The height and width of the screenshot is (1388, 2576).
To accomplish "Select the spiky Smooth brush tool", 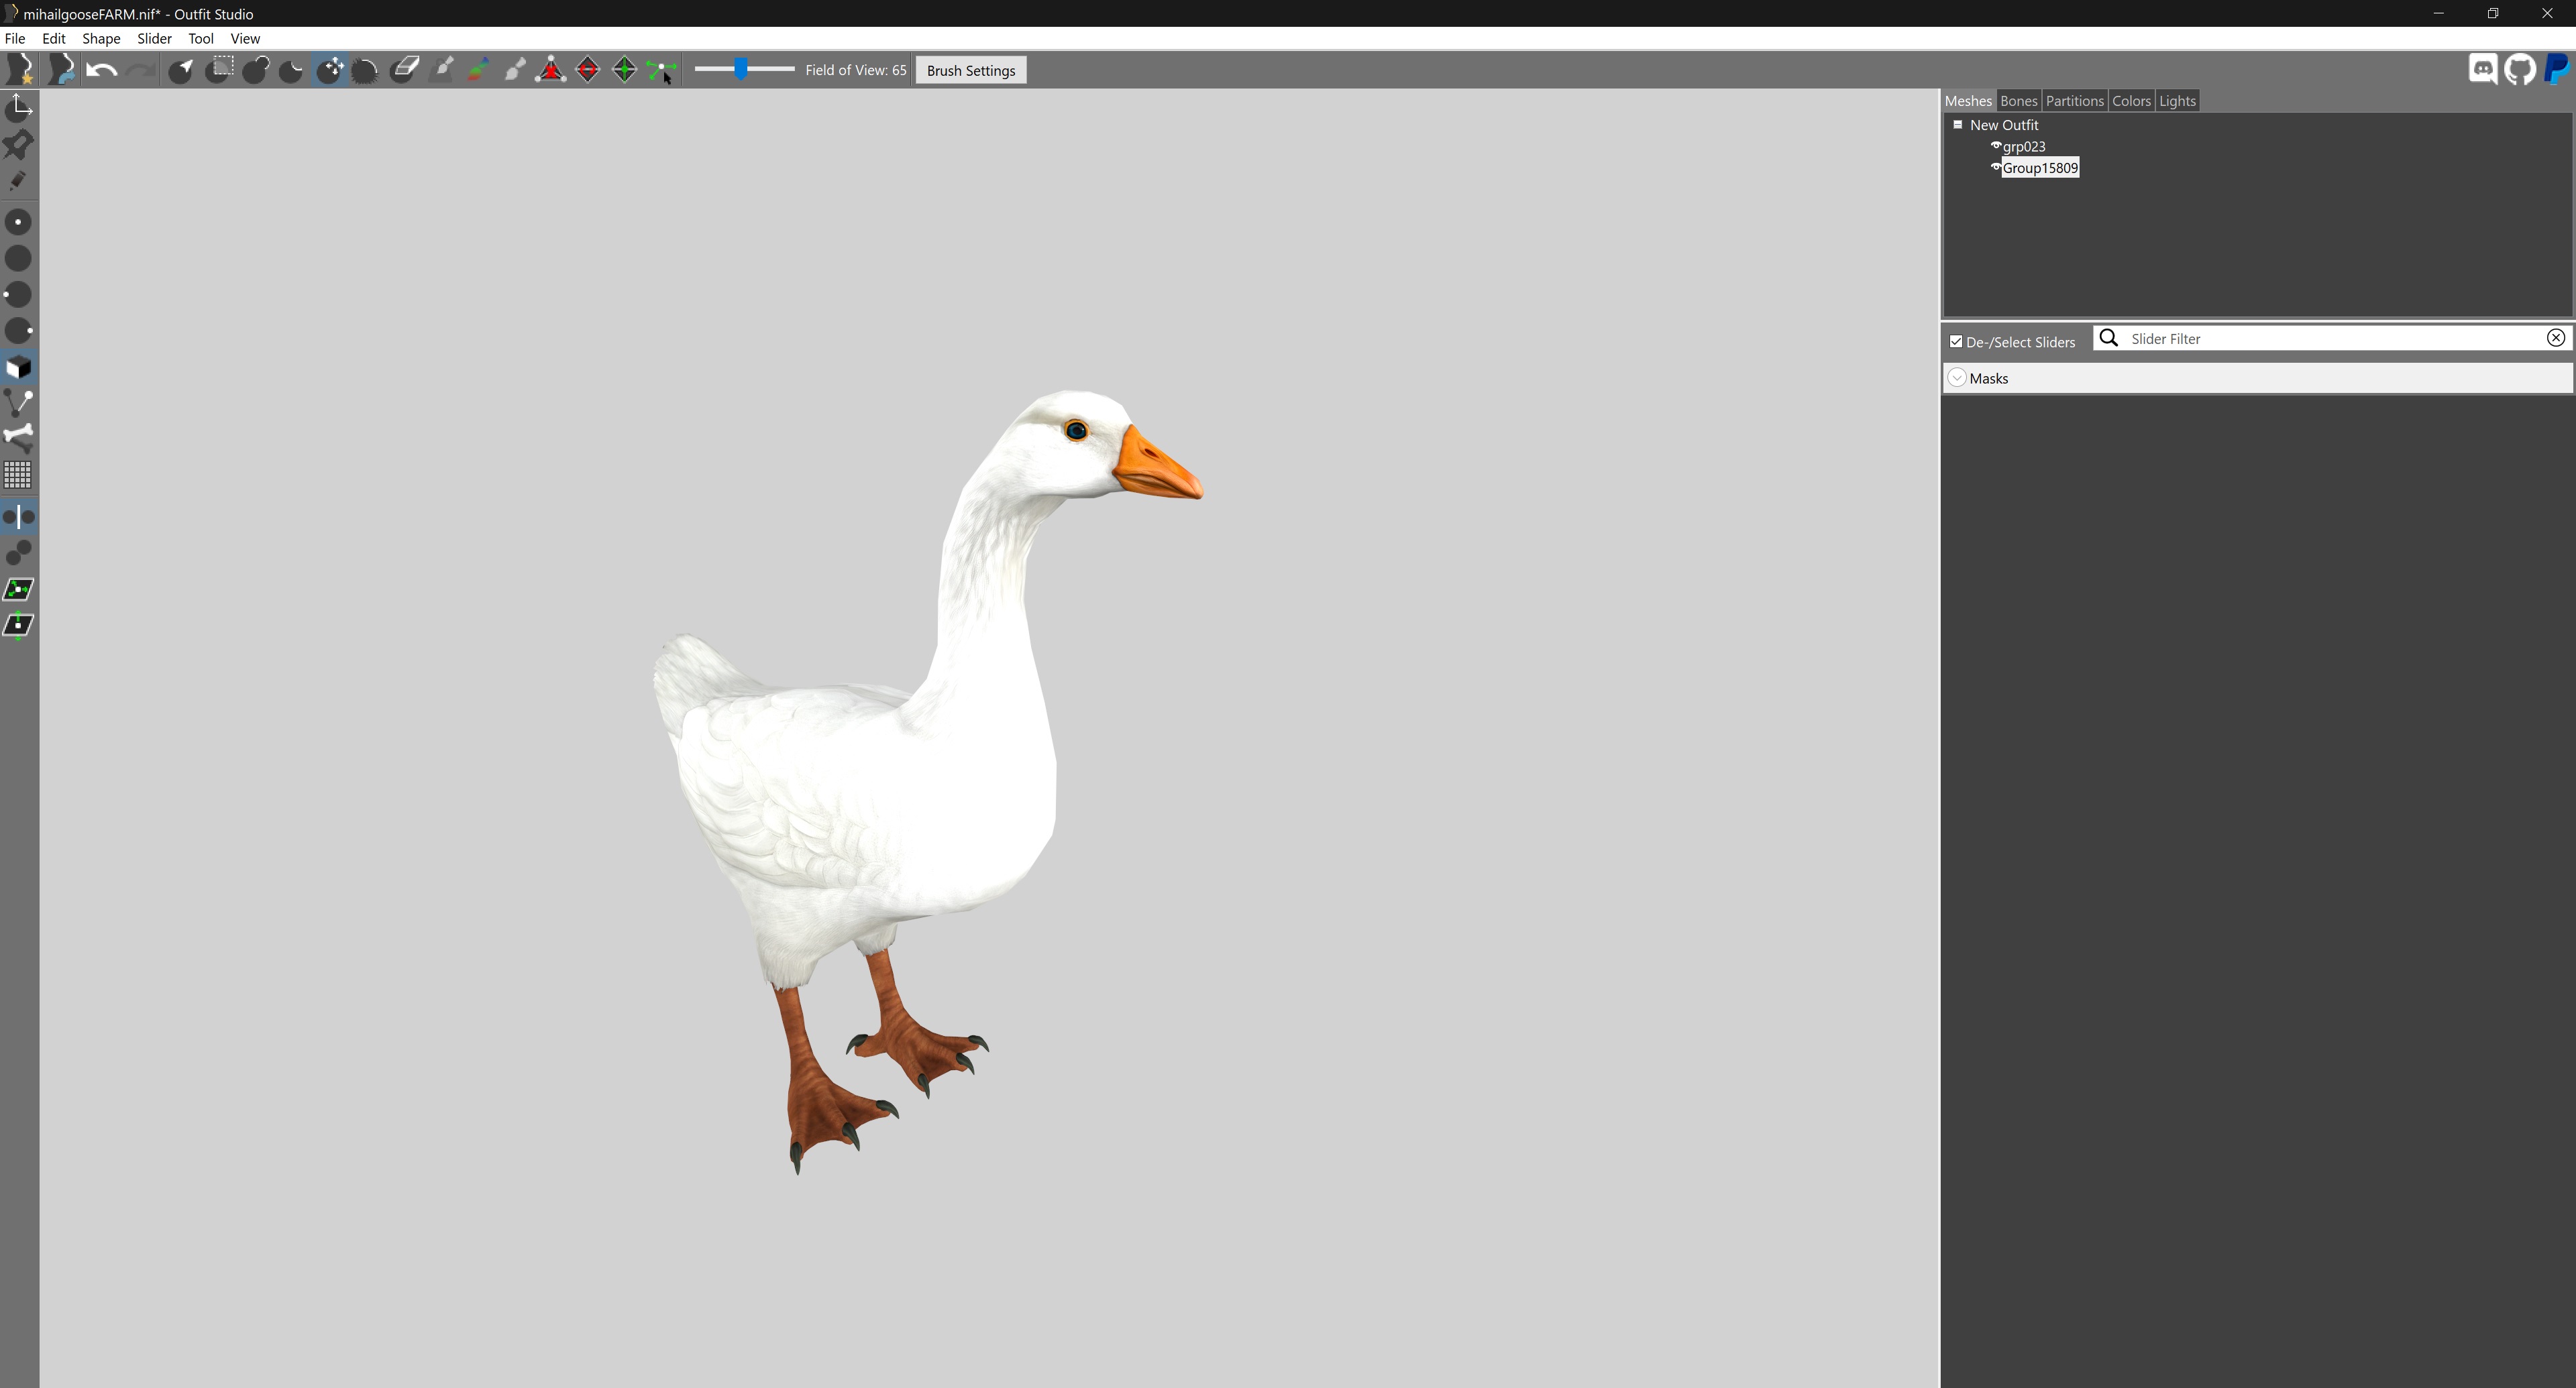I will [366, 70].
